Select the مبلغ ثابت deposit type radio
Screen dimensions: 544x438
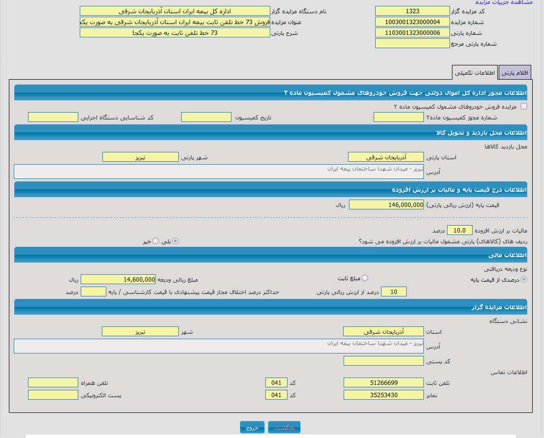(x=365, y=278)
